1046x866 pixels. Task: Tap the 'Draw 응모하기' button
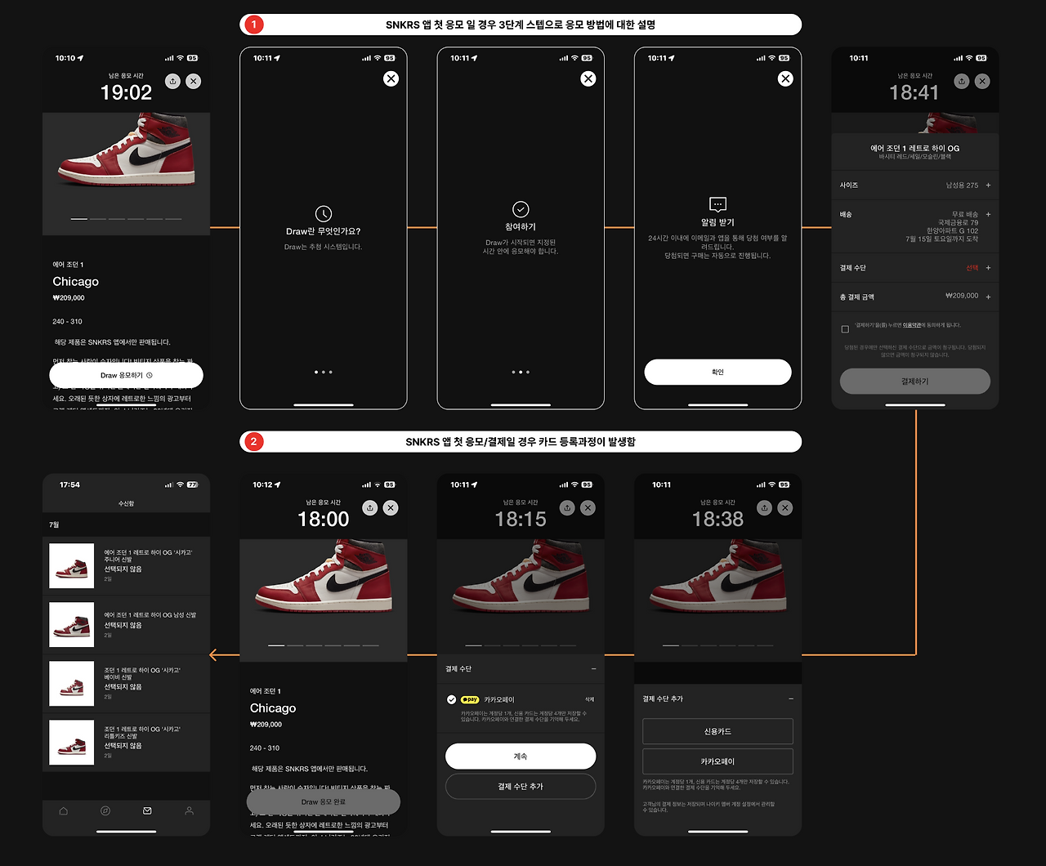tap(127, 375)
